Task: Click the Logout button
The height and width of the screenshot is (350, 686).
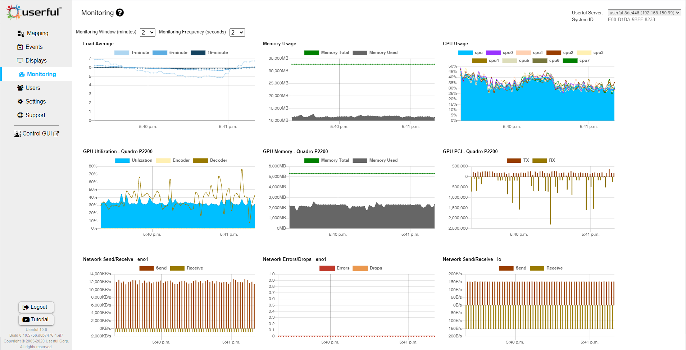Action: [36, 307]
